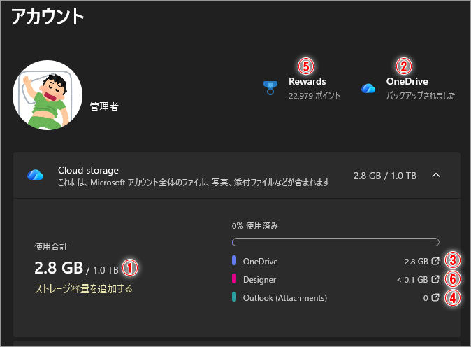Select the Designer entry in storage list

tap(259, 280)
